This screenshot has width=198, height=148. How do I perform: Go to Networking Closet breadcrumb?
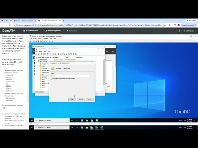point(53,31)
